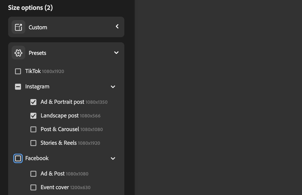Uncheck Landscape post checkbox
Viewport: 302px width, 195px height.
click(x=33, y=116)
